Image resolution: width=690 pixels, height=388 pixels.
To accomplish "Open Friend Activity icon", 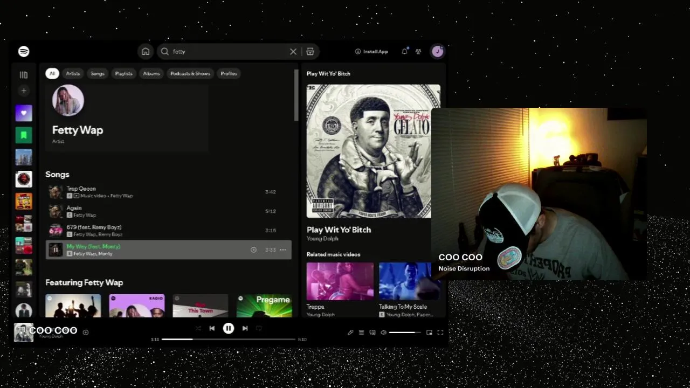I will (418, 52).
